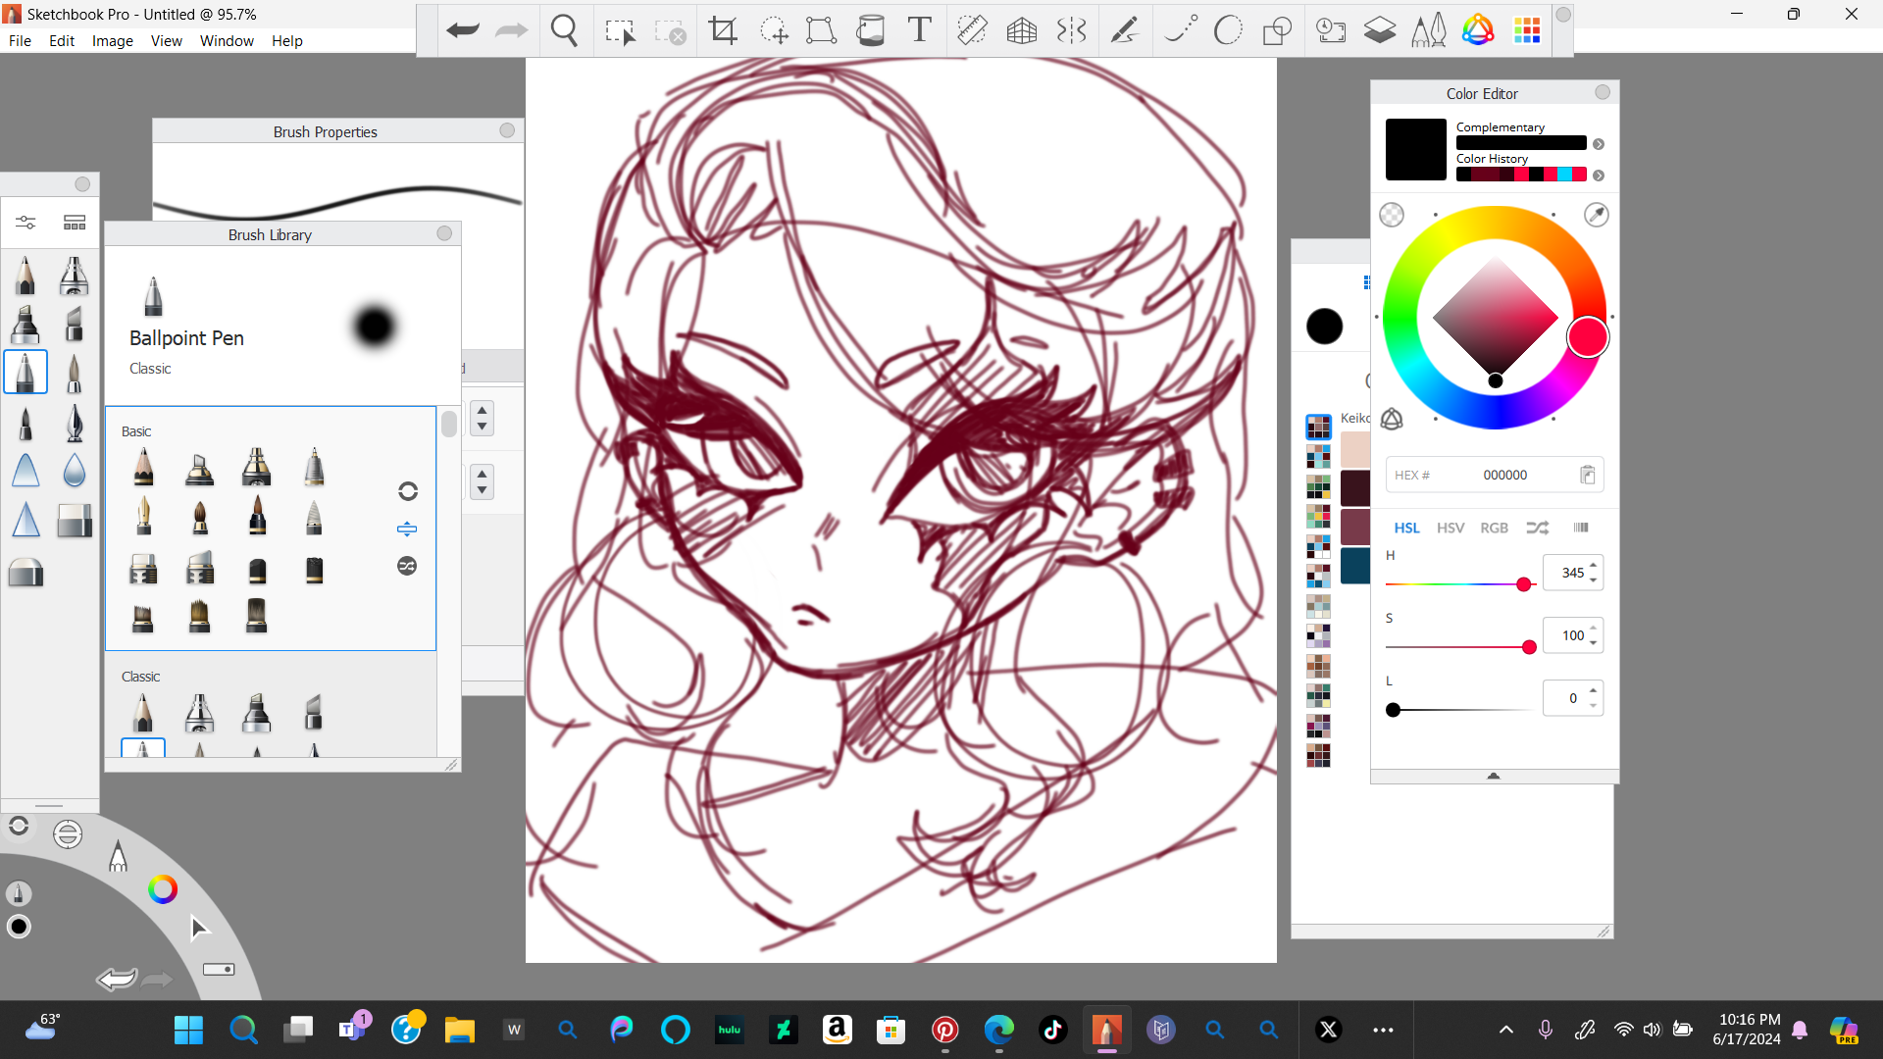
Task: Select the Transform distort tool
Action: tap(821, 30)
